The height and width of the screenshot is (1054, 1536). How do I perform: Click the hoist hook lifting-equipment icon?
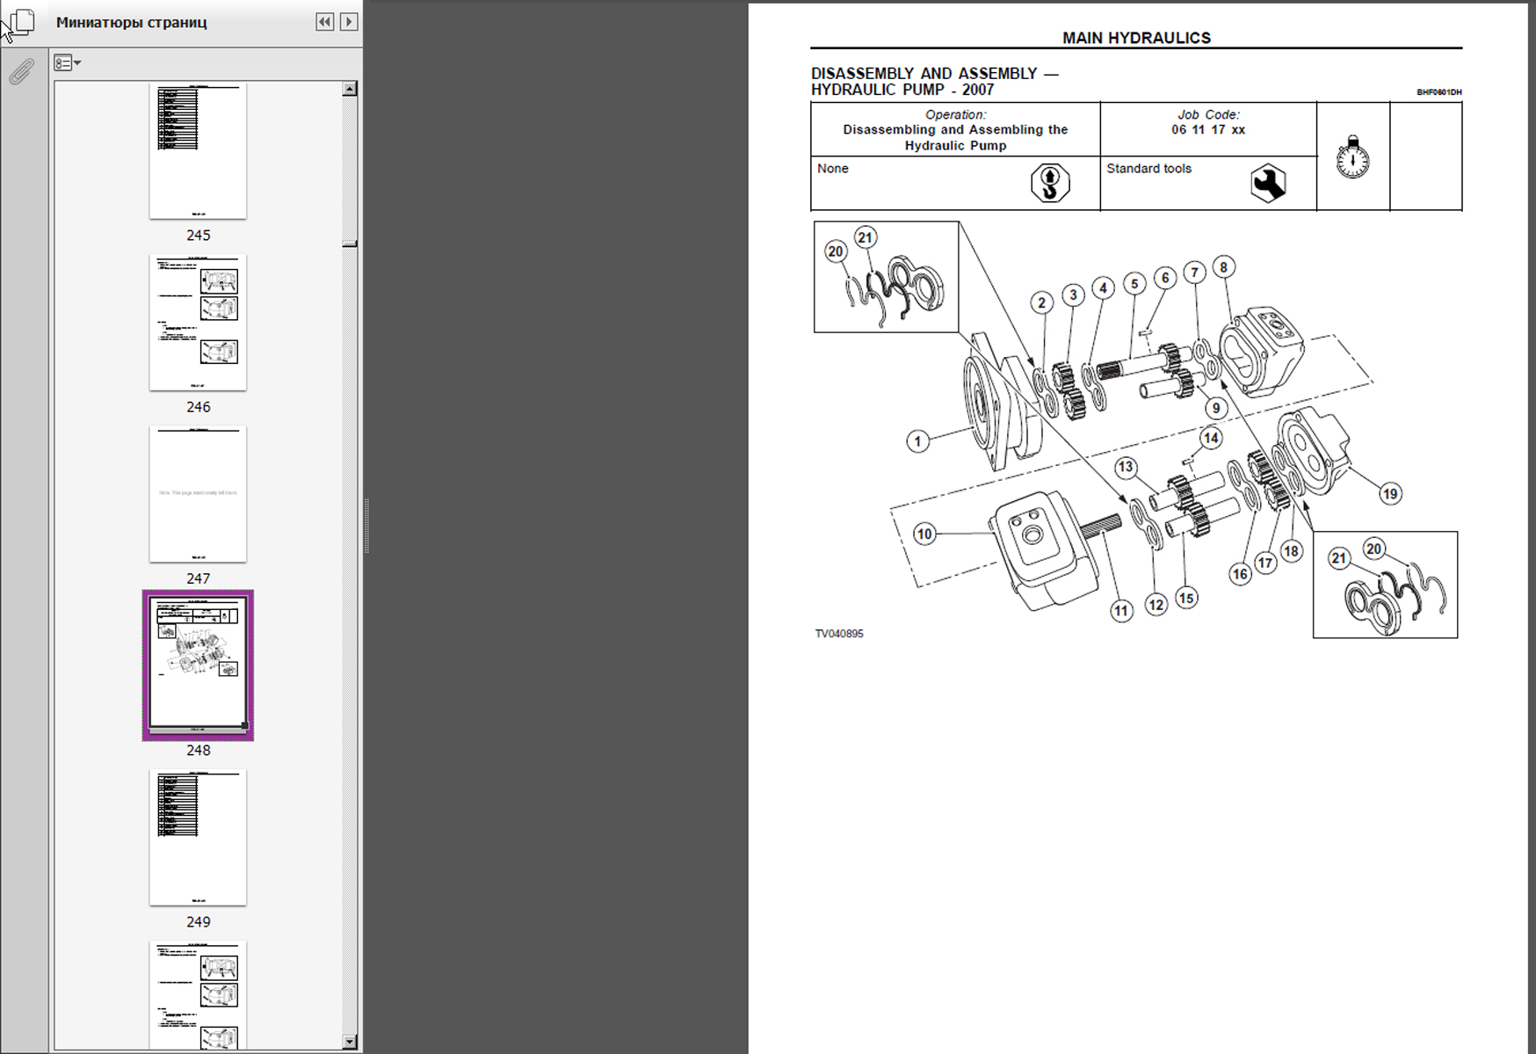1050,183
